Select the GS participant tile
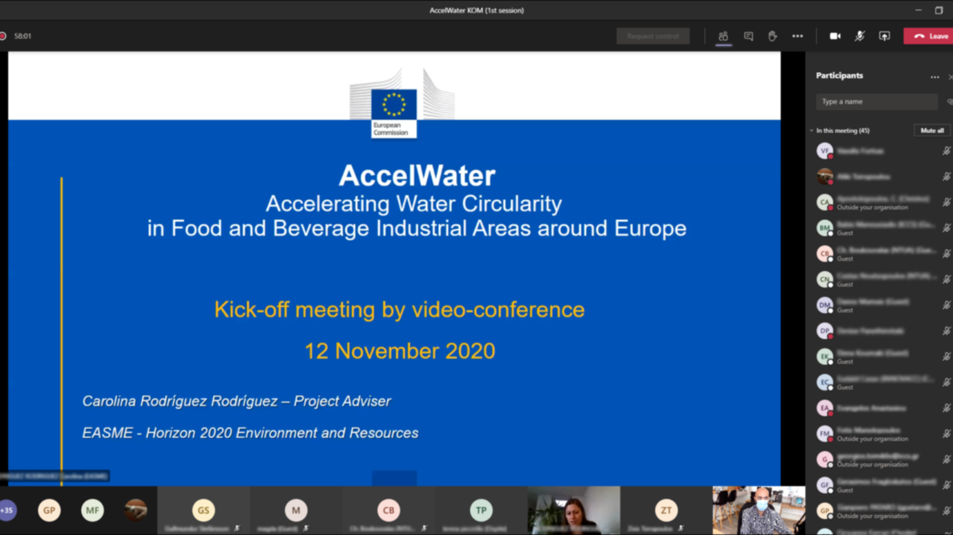The image size is (953, 535). pyautogui.click(x=203, y=510)
